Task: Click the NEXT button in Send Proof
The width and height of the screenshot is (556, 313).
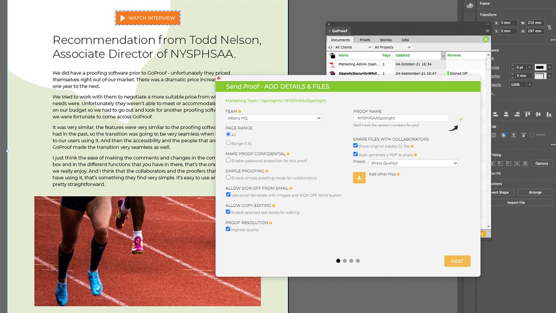Action: click(x=457, y=261)
